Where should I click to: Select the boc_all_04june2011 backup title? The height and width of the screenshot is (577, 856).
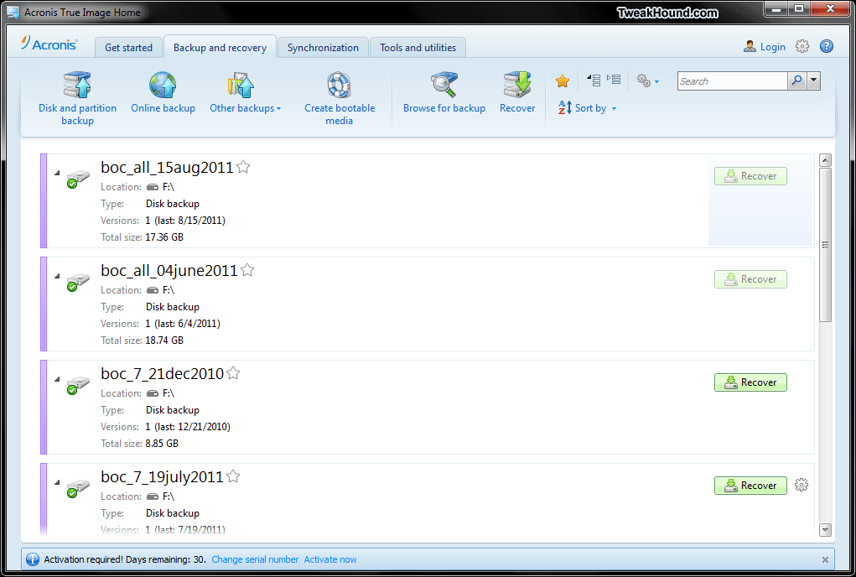(169, 270)
